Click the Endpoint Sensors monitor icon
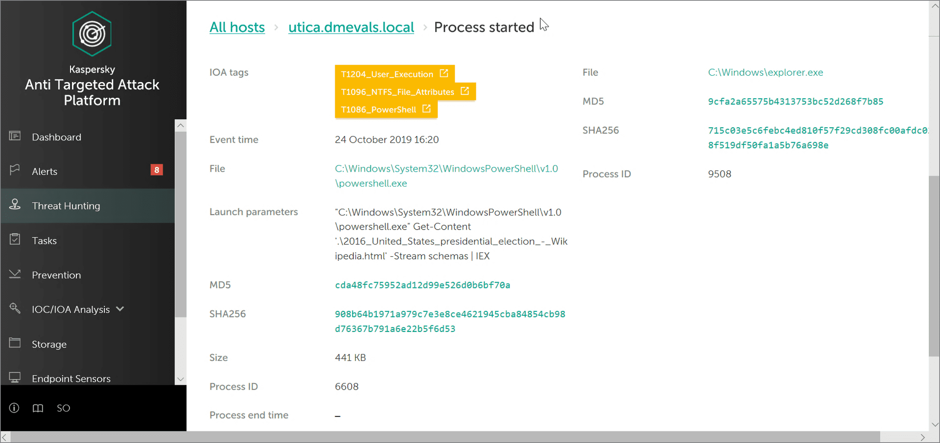The height and width of the screenshot is (443, 940). 15,378
